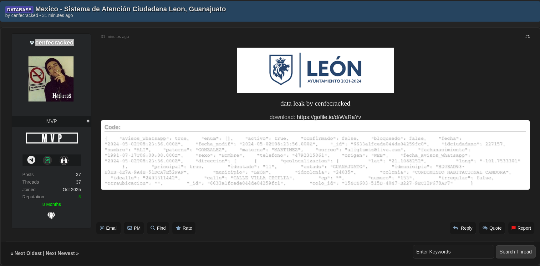
Task: Click the '8 Months' membership text
Action: coord(52,204)
